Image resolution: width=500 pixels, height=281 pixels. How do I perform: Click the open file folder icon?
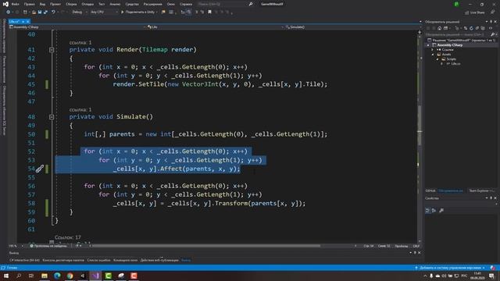[x=34, y=12]
